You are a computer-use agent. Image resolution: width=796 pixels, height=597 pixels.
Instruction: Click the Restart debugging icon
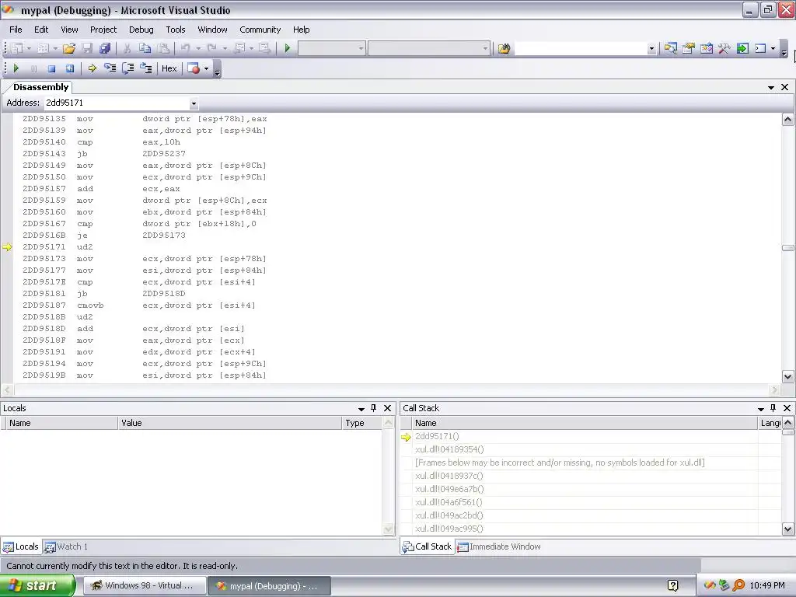pyautogui.click(x=69, y=68)
